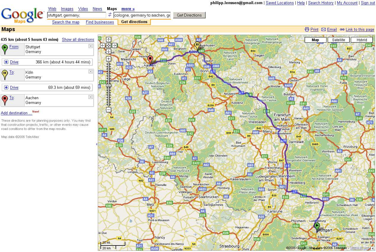Pan the map left with the arrow
Screen dimensions: 376x252
click(x=103, y=45)
